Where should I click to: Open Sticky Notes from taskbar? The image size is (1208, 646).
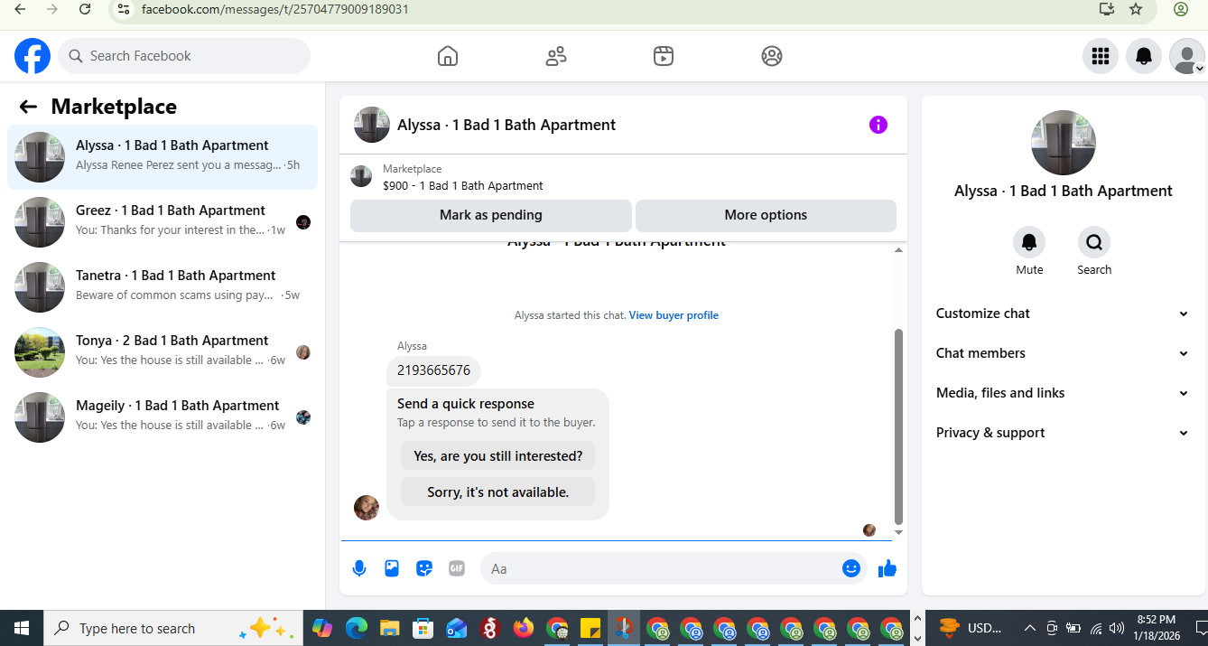click(590, 628)
